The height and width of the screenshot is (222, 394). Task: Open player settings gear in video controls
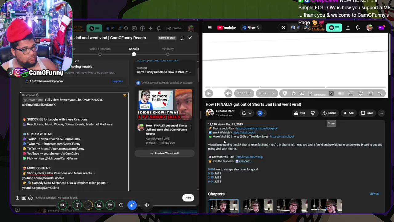[x=360, y=93]
